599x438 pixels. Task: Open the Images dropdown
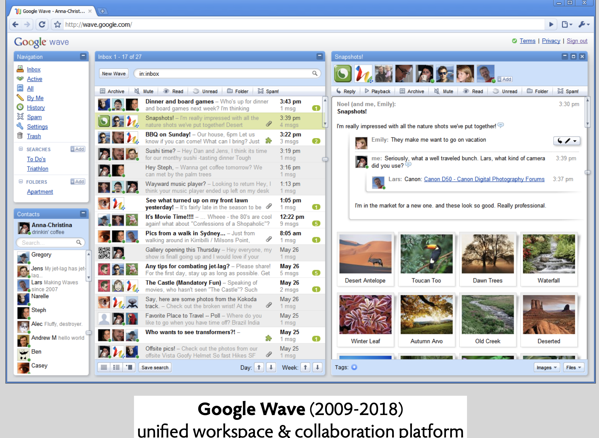(547, 367)
